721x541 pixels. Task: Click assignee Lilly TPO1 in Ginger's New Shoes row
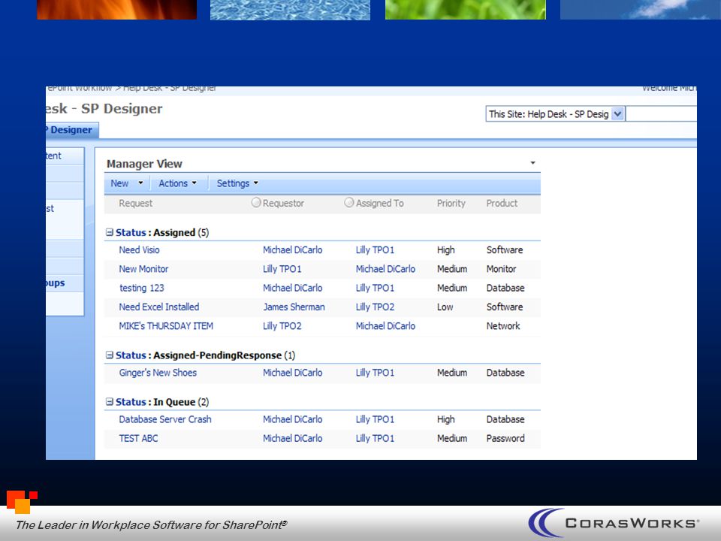tap(375, 373)
